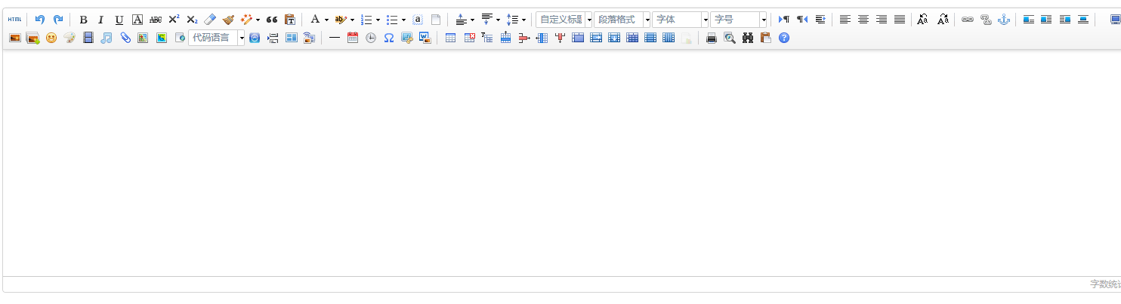Image resolution: width=1121 pixels, height=304 pixels.
Task: Insert a hyperlink with chain icon
Action: click(968, 20)
